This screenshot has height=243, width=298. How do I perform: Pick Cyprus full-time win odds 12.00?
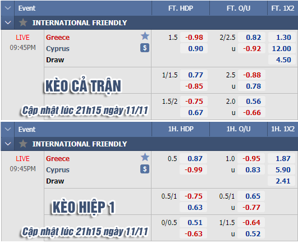click(x=282, y=49)
